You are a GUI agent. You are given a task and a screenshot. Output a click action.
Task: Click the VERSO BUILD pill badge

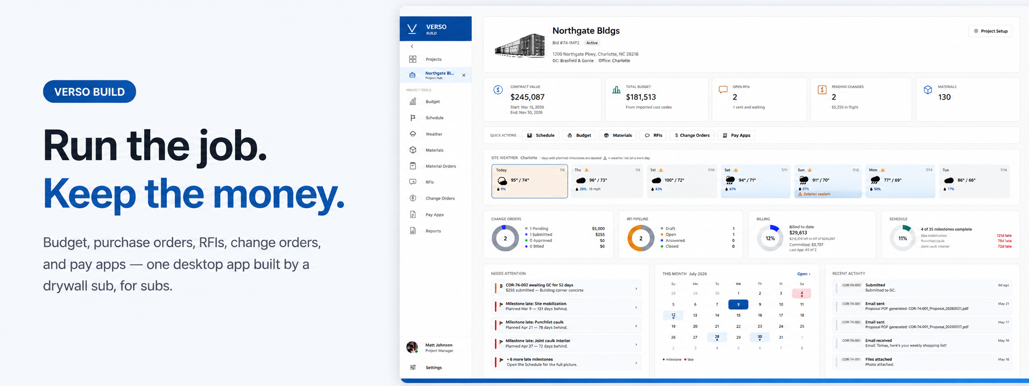tap(89, 91)
